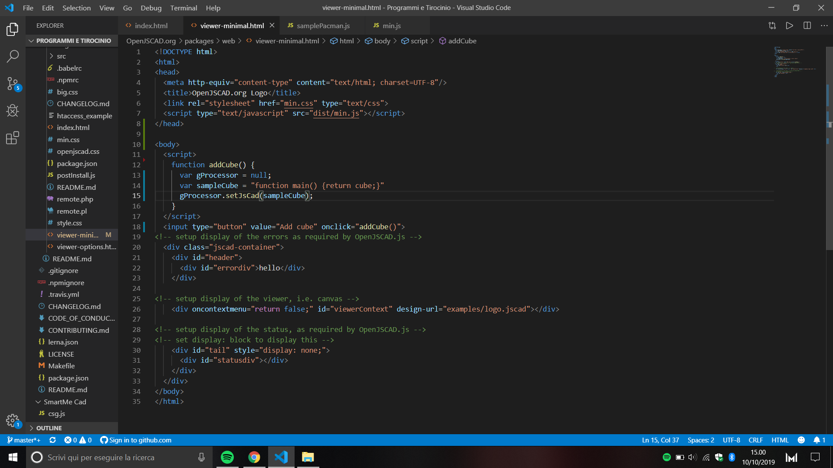Open the Run and Debug view
Viewport: 833px width, 468px height.
pyautogui.click(x=13, y=111)
